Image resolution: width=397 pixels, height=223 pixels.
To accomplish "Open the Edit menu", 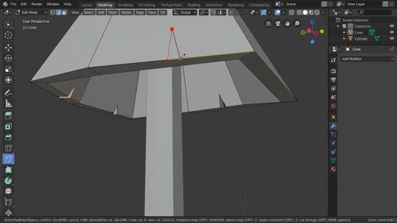I will 24,4.
